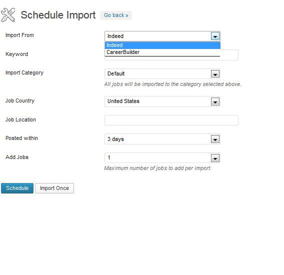This screenshot has height=275, width=284.
Task: Click the Import From dropdown arrow
Action: [x=215, y=36]
